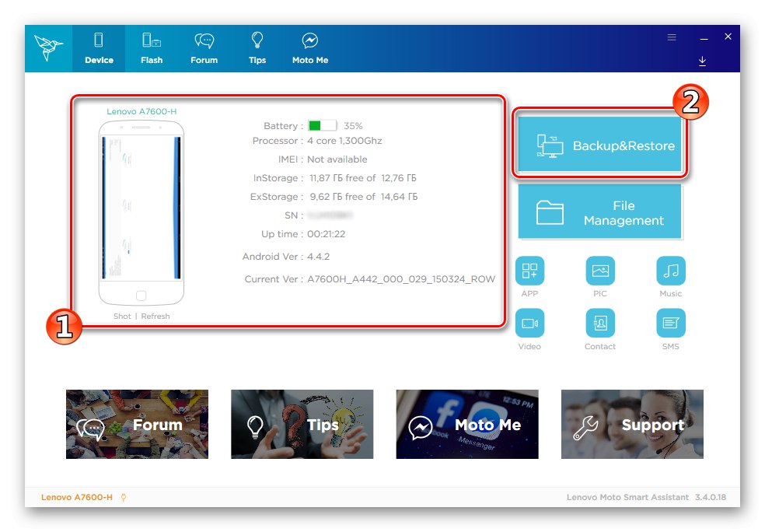The width and height of the screenshot is (765, 532).
Task: Go to the Tips tab in header
Action: 257,49
